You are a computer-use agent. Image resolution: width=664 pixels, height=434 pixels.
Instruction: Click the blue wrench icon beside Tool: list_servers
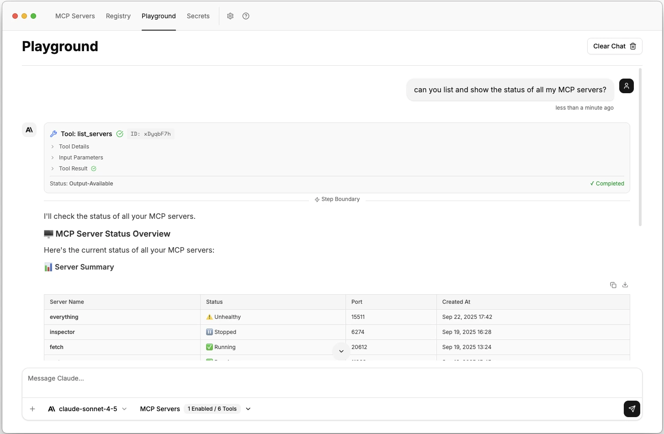[53, 133]
